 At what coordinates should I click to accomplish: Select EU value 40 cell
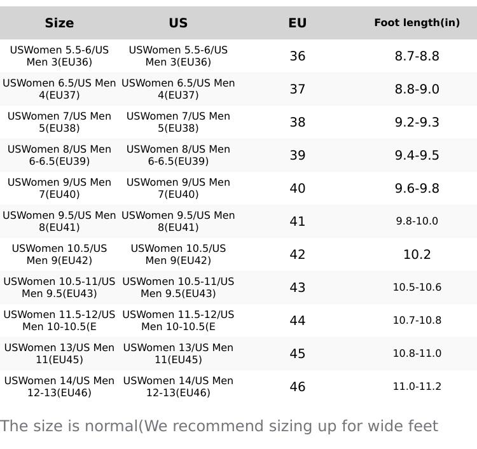tap(297, 188)
